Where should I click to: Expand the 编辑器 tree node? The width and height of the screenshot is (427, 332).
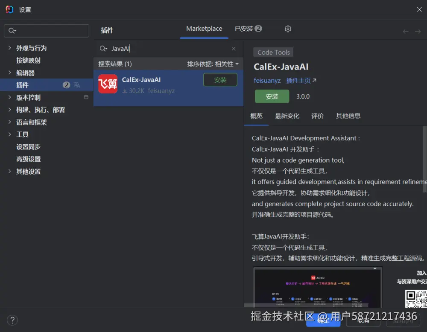coord(9,73)
